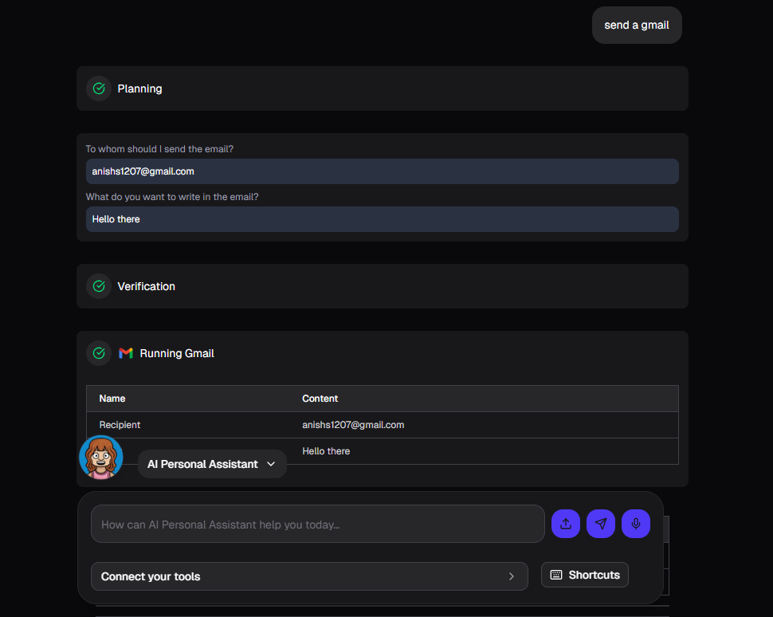Screen dimensions: 773x617
Task: Click the Recipient row in results table
Action: (x=383, y=425)
